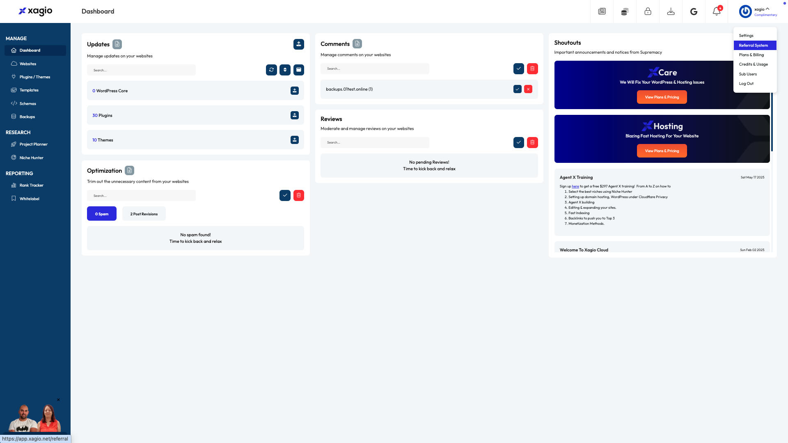Close the video avatar widget
This screenshot has height=443, width=788.
pyautogui.click(x=58, y=400)
